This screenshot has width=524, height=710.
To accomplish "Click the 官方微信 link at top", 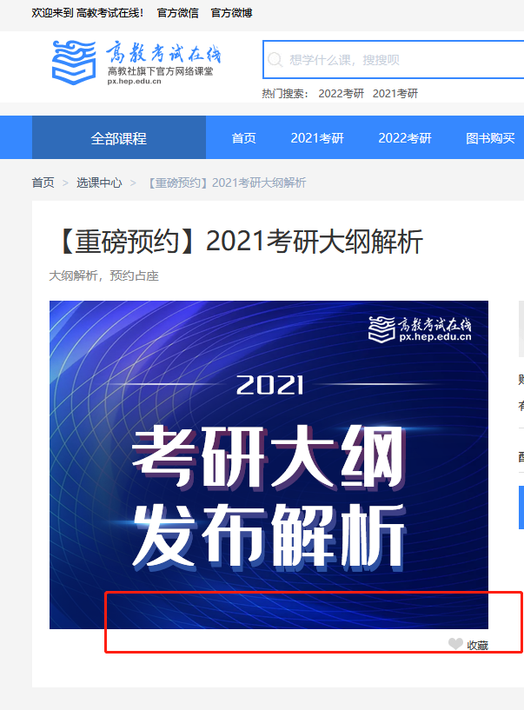I will [177, 13].
